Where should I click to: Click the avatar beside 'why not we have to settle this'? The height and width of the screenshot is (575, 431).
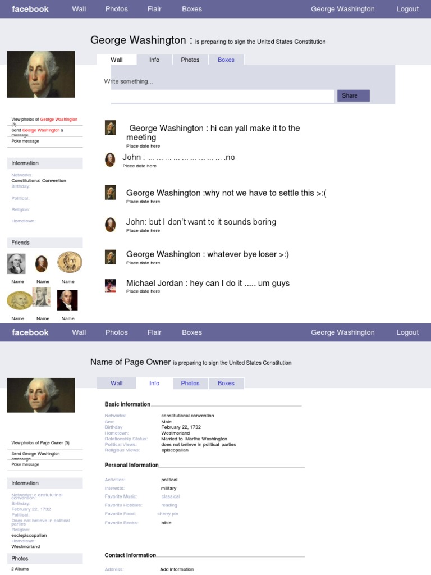[x=111, y=193]
